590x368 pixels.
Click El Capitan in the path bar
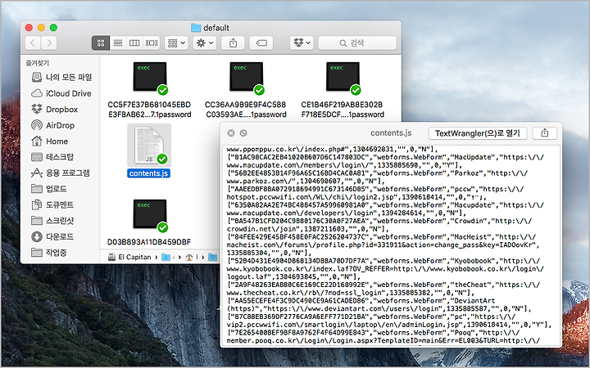tap(129, 257)
